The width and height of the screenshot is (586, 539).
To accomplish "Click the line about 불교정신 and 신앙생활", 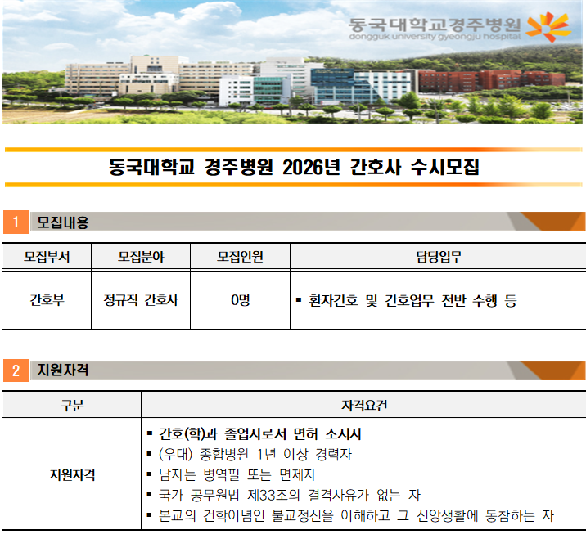I will [x=356, y=516].
